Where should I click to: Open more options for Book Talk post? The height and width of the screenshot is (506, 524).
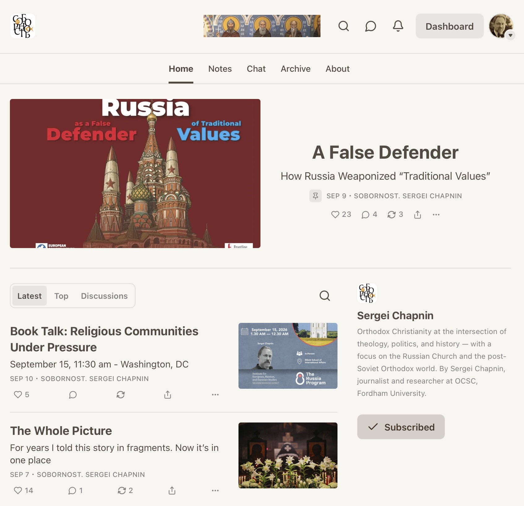point(215,395)
